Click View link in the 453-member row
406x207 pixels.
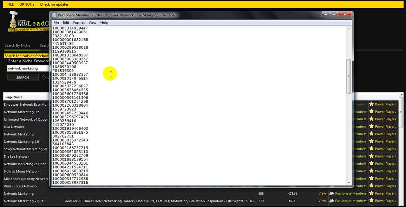click(x=322, y=193)
